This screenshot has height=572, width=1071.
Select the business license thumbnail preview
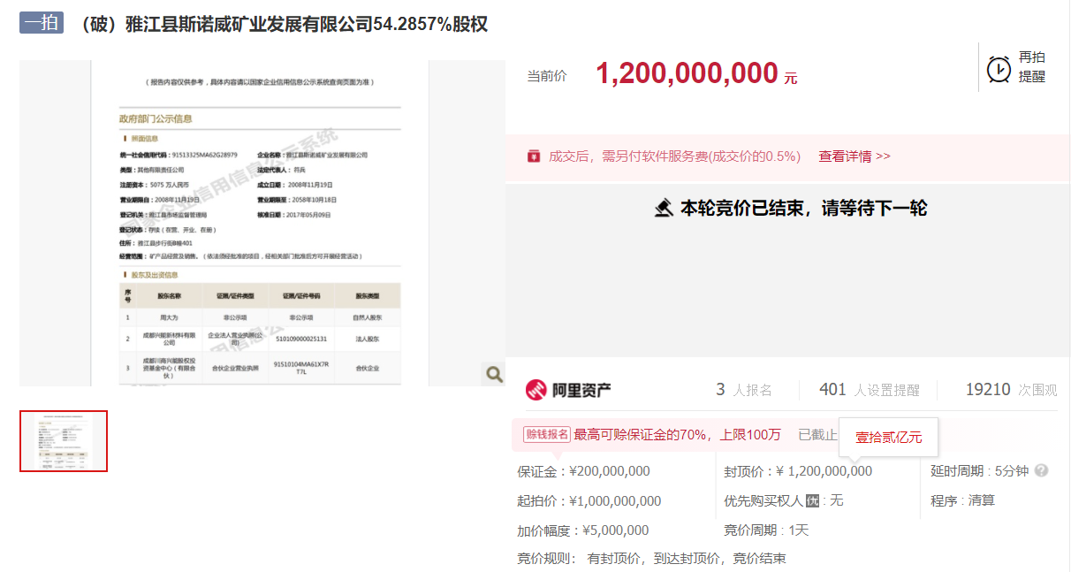pyautogui.click(x=63, y=441)
